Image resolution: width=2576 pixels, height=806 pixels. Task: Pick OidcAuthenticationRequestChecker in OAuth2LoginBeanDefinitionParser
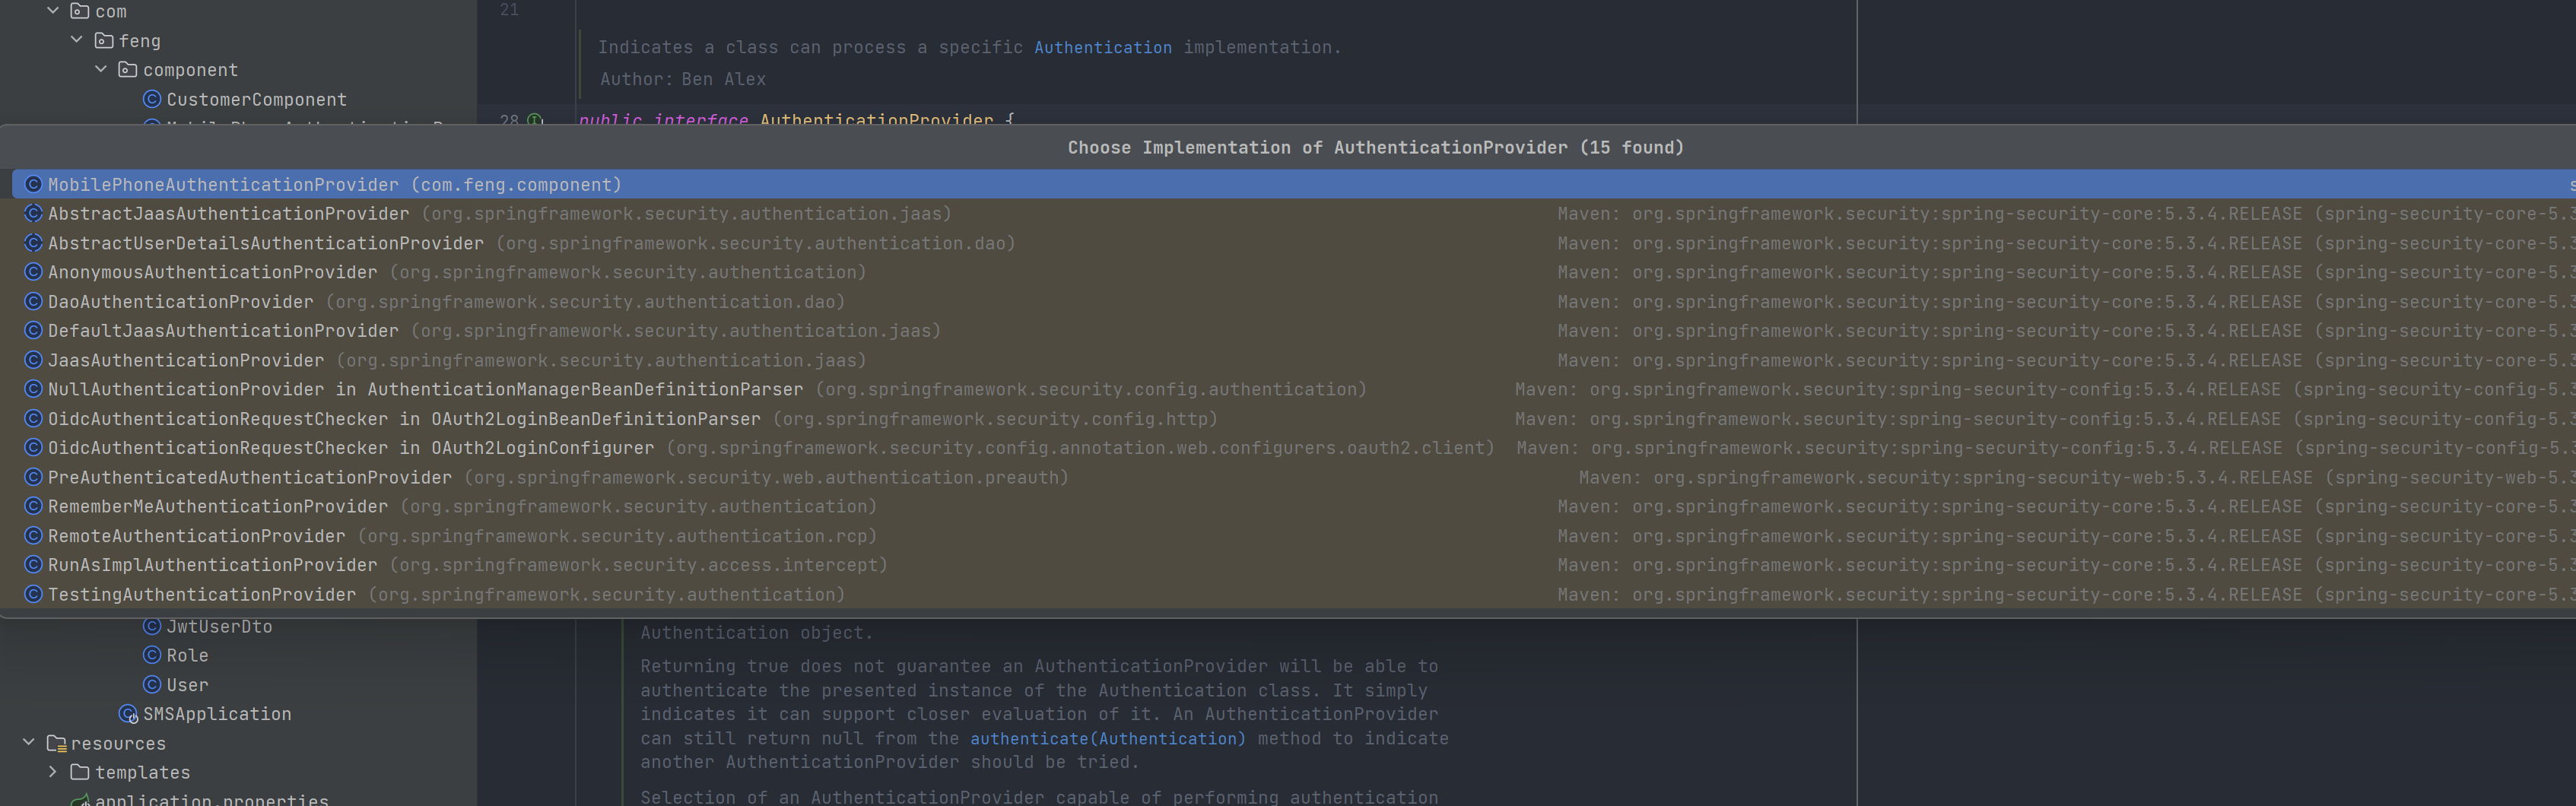[x=1294, y=419]
